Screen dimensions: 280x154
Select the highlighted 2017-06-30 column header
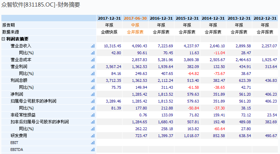(135, 18)
